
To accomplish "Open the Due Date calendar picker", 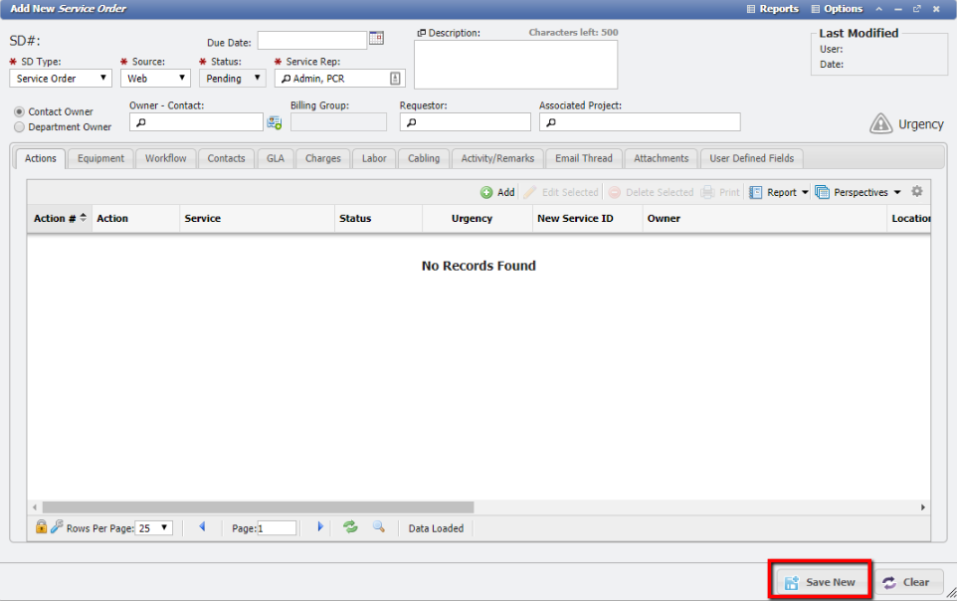I will (x=376, y=39).
